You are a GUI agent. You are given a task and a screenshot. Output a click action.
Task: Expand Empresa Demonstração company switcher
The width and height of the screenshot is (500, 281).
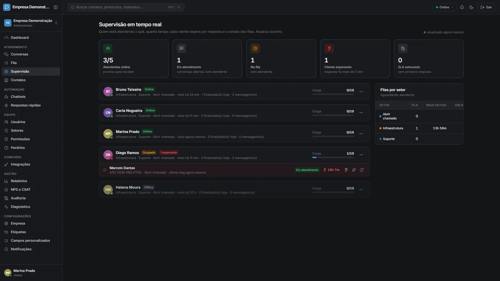point(31,23)
